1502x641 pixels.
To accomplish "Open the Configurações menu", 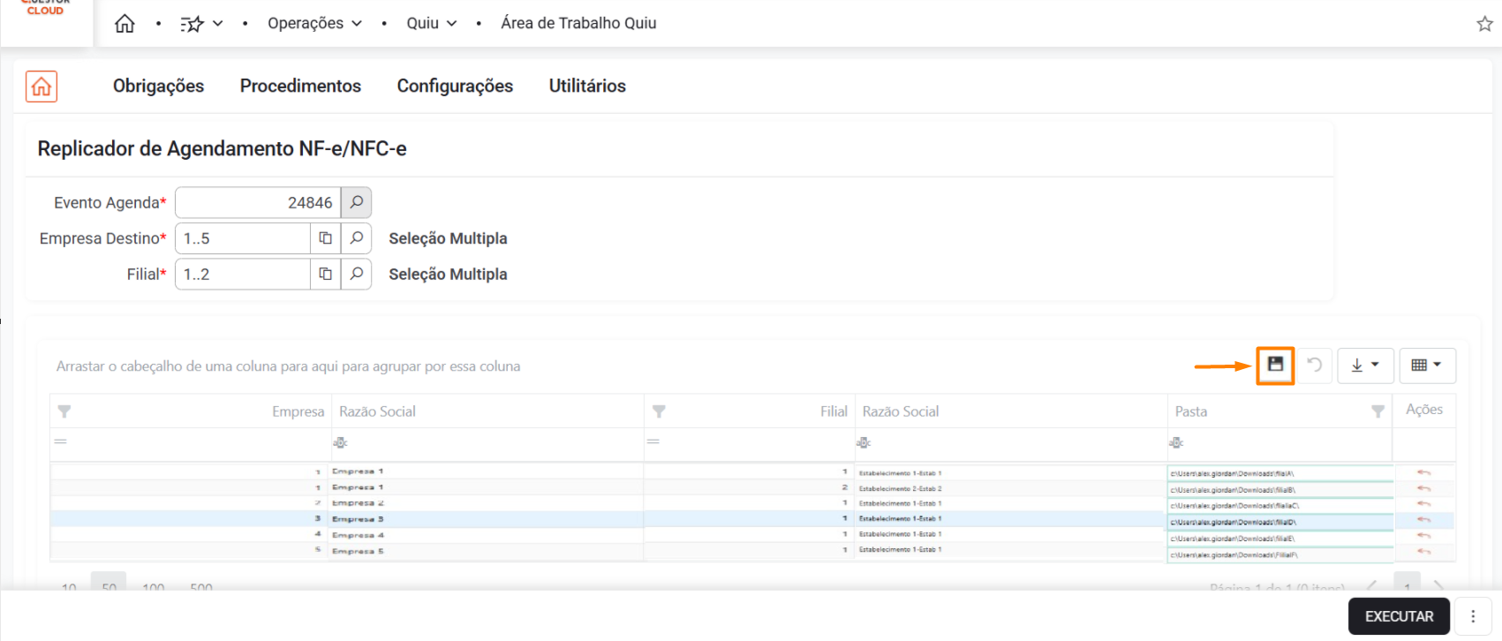I will pos(455,87).
